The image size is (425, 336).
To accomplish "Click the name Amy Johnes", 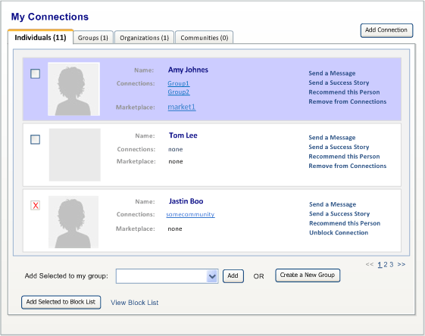I will [188, 70].
